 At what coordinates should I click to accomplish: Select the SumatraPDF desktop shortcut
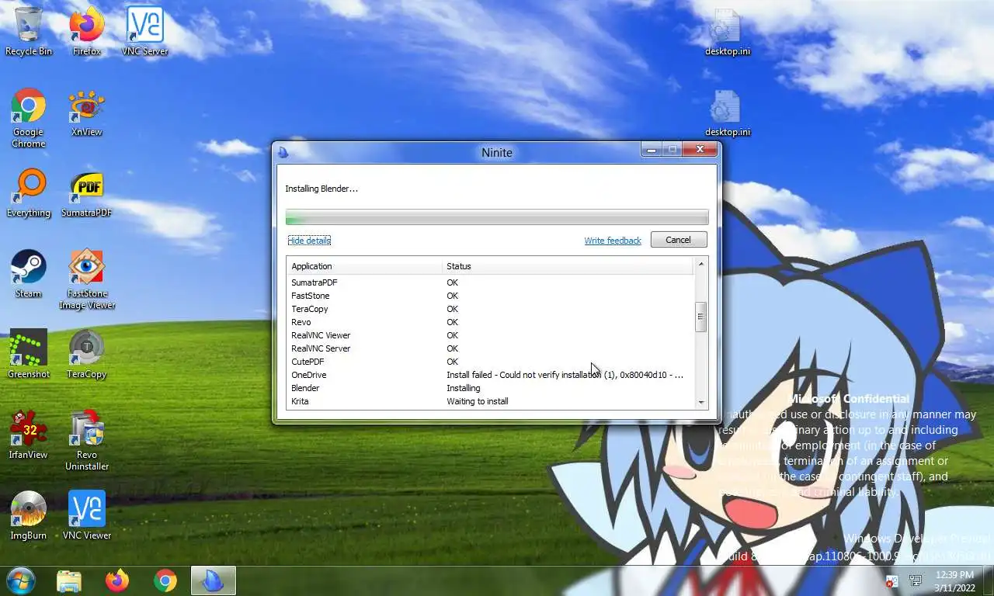(87, 193)
